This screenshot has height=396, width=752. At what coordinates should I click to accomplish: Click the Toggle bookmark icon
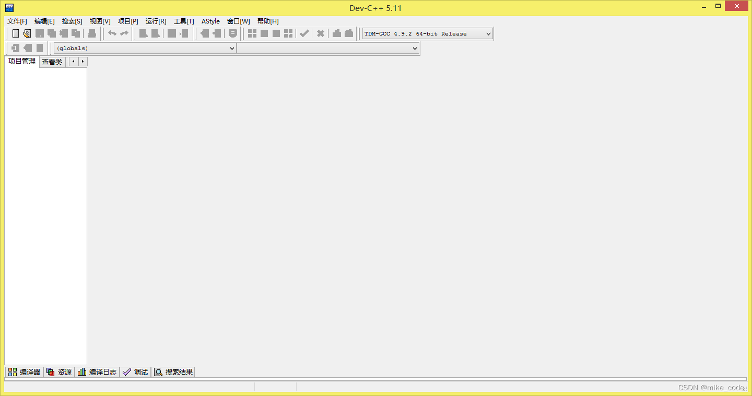[x=28, y=48]
